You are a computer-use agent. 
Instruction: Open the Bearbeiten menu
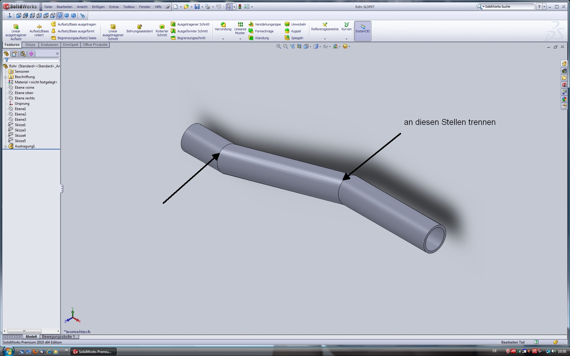coord(64,7)
